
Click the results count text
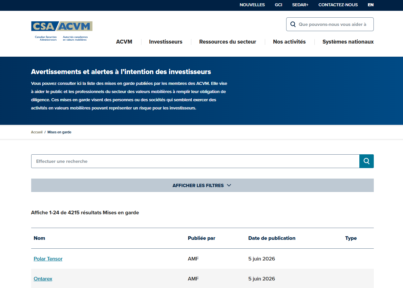pos(85,213)
